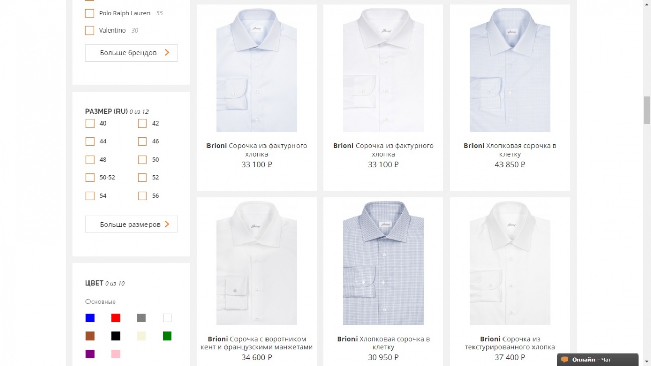The width and height of the screenshot is (651, 366).
Task: Filter by the purple color swatch
Action: (90, 354)
